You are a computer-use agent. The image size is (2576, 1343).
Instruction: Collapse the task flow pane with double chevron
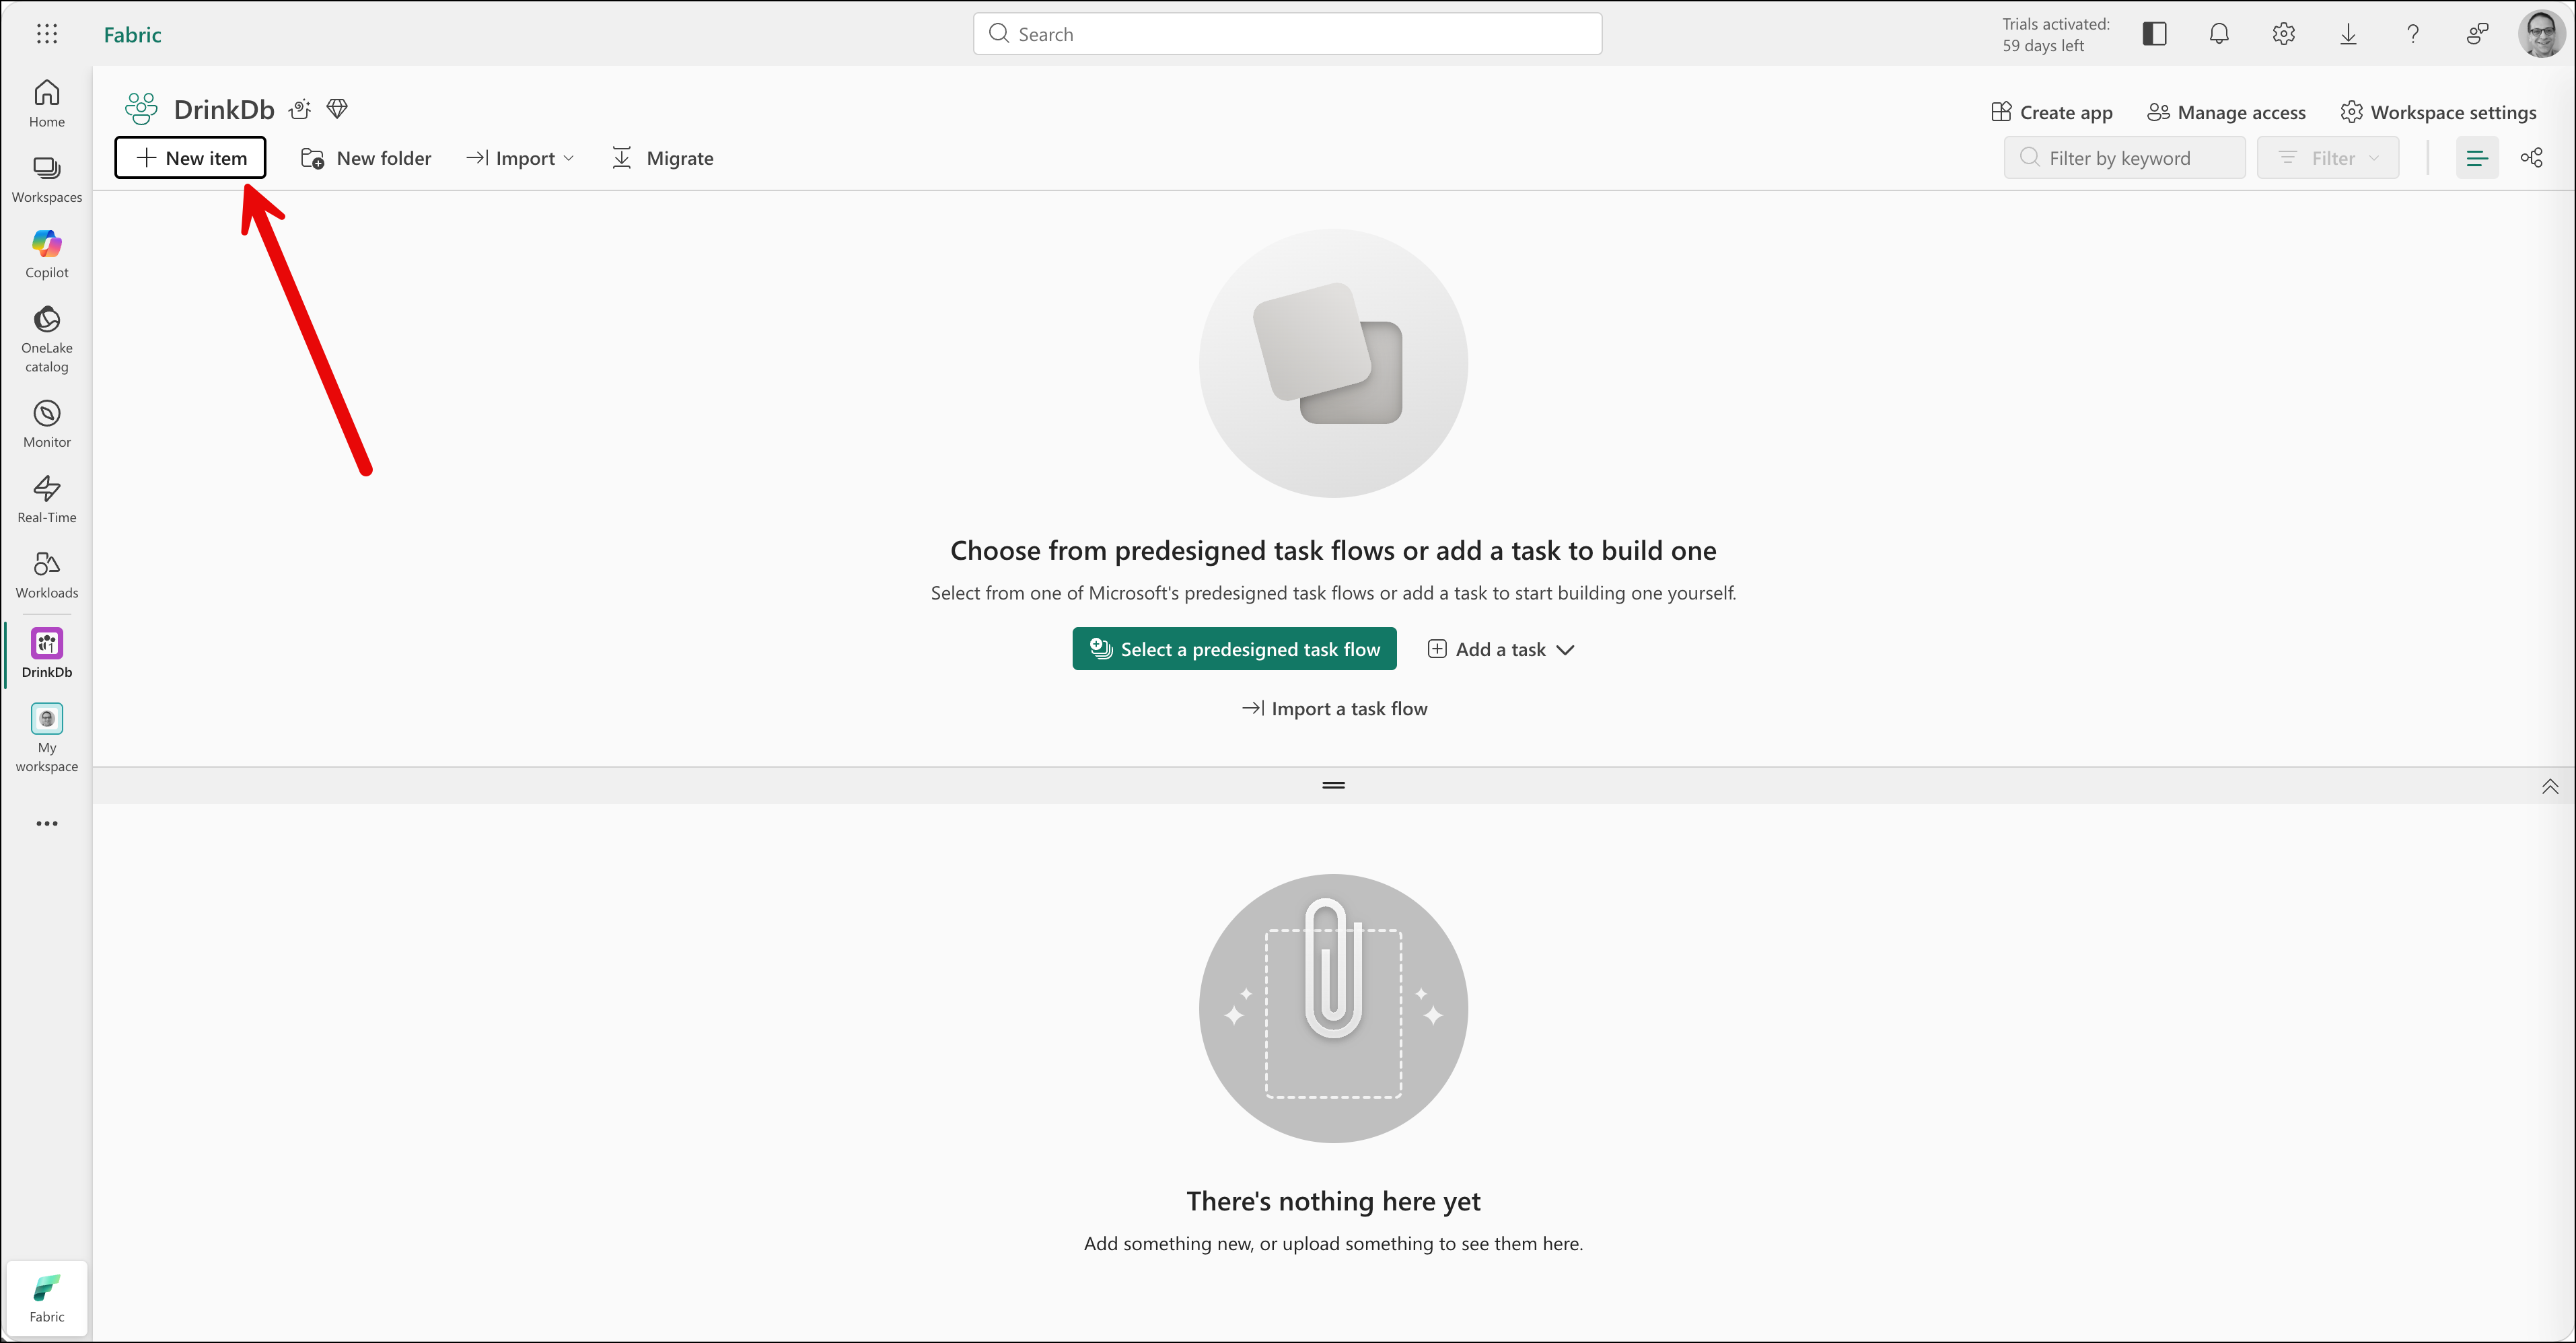2550,786
